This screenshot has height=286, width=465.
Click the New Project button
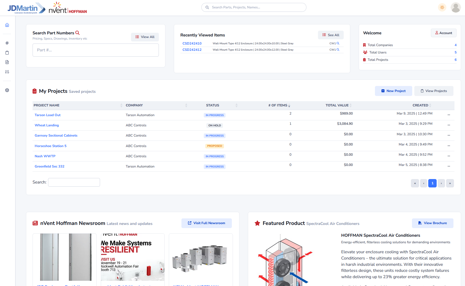393,91
